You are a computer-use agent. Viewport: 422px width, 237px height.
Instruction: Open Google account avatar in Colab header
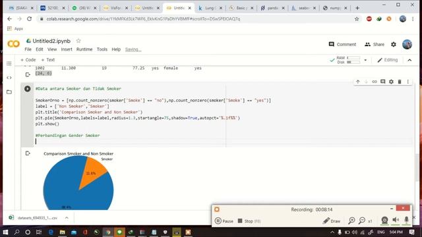coord(407,44)
